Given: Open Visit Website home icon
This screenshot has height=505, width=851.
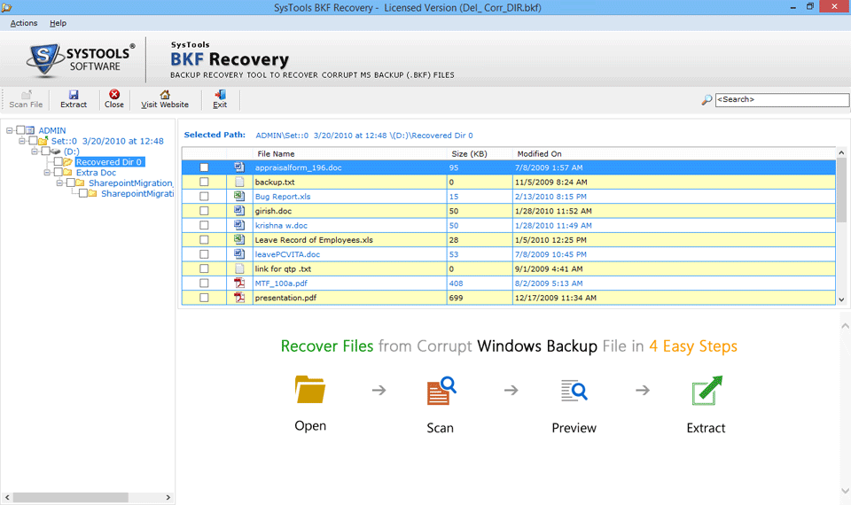Looking at the screenshot, I should point(165,95).
